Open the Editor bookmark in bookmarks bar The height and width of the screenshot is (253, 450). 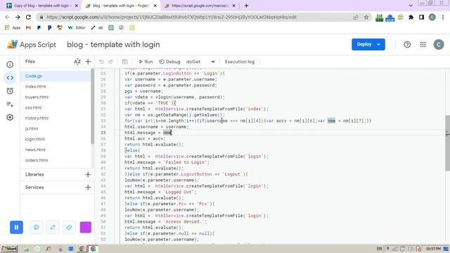click(x=77, y=28)
